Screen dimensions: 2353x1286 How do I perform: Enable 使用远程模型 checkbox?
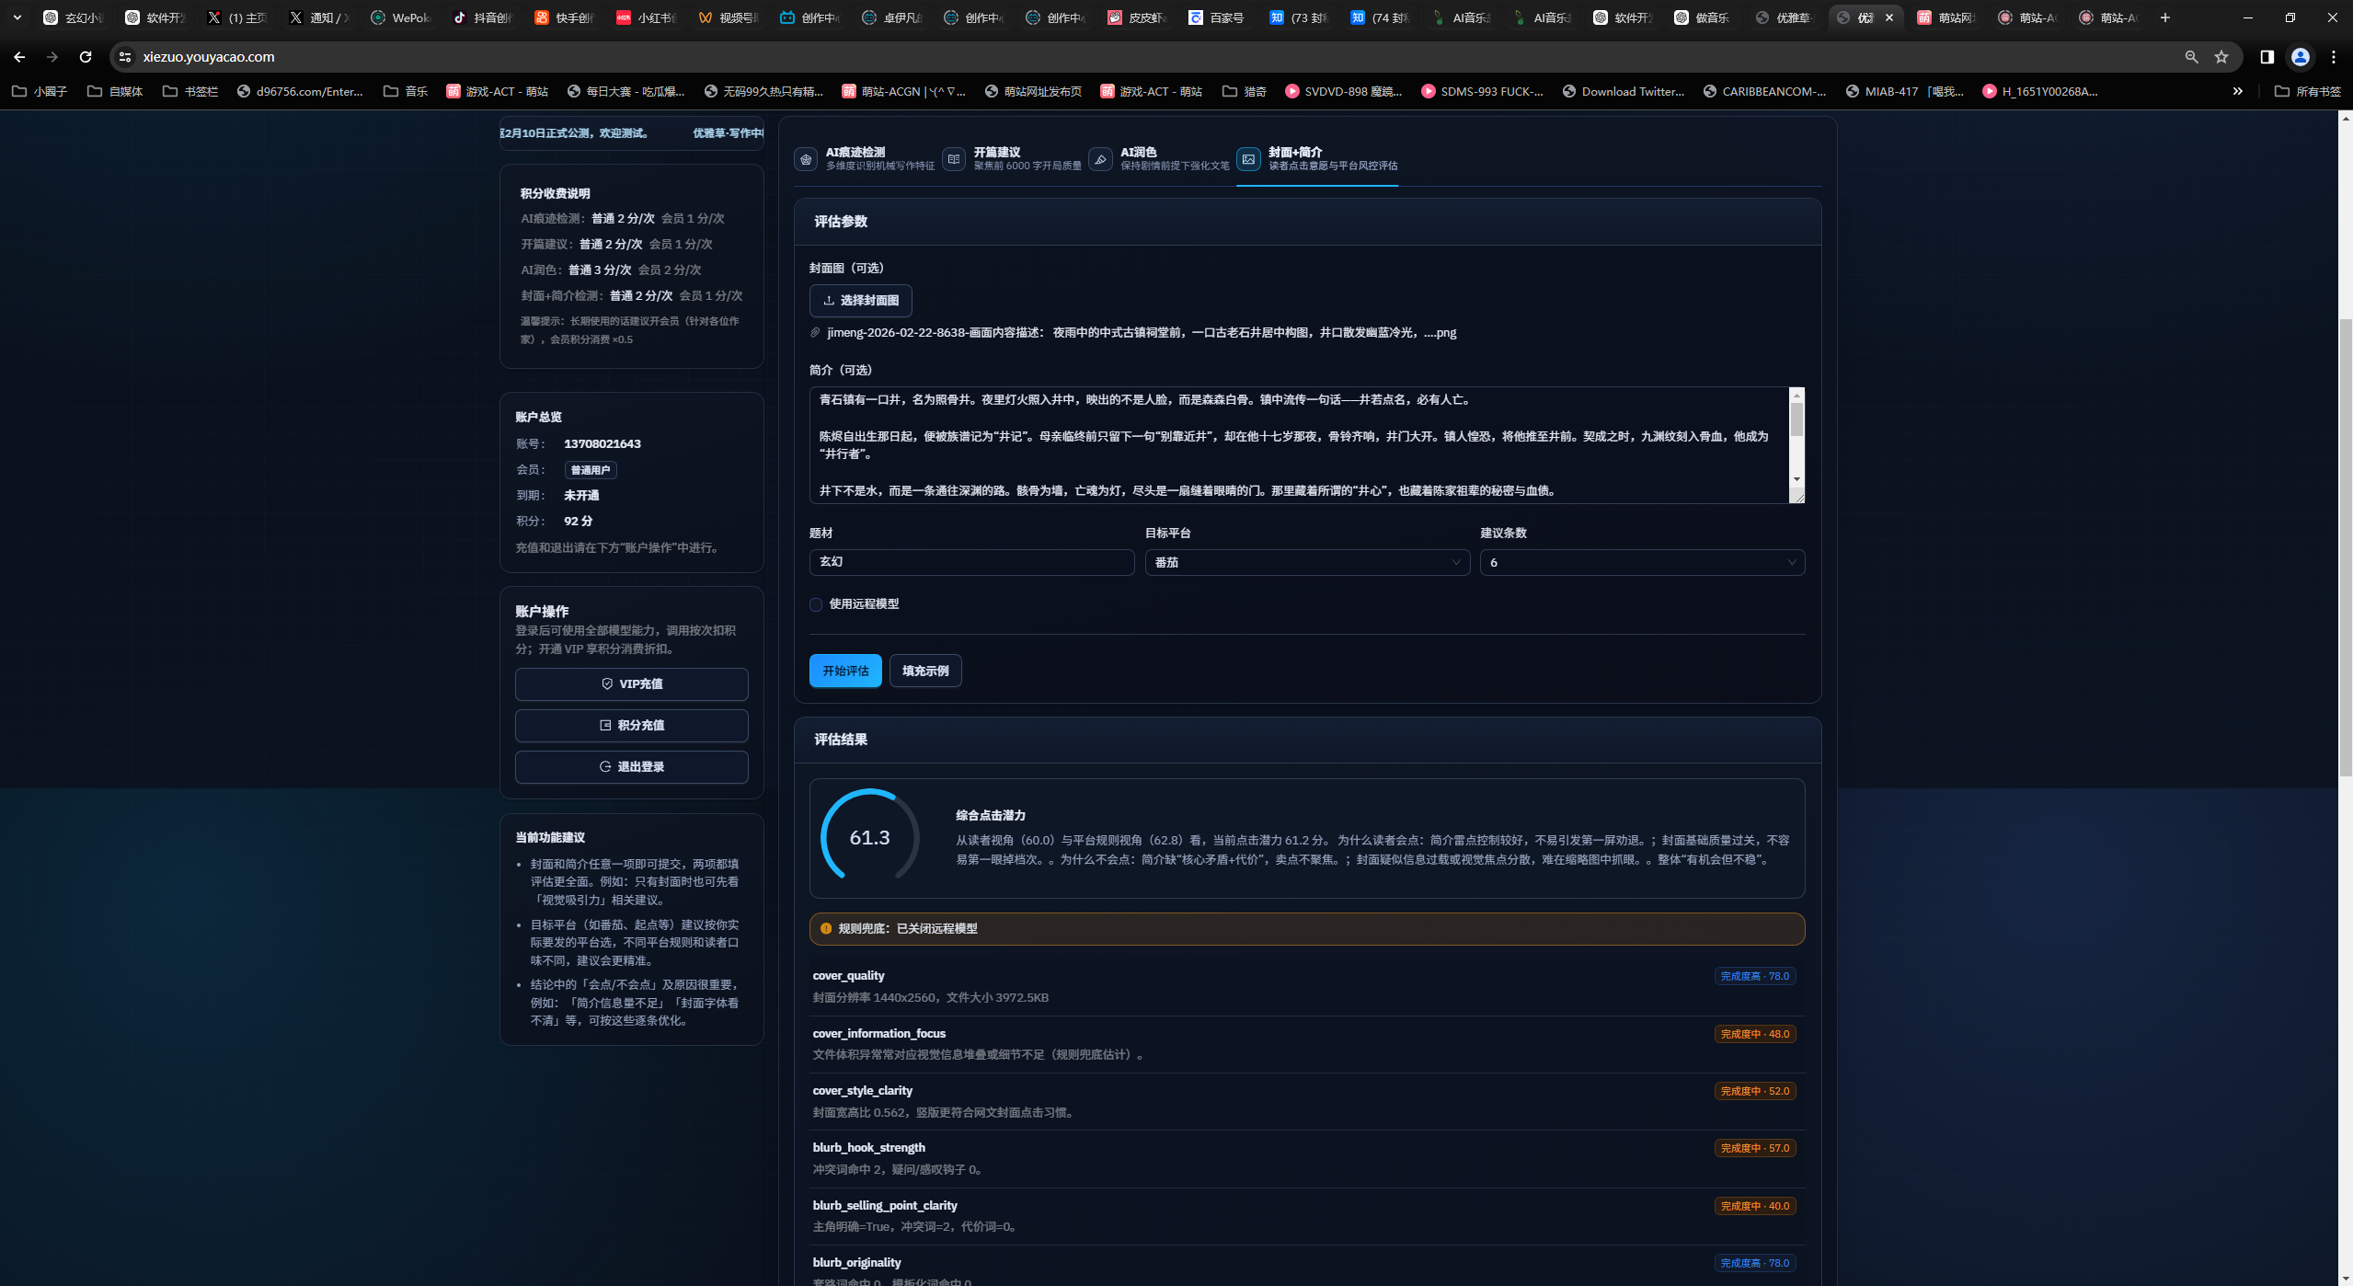[x=816, y=604]
